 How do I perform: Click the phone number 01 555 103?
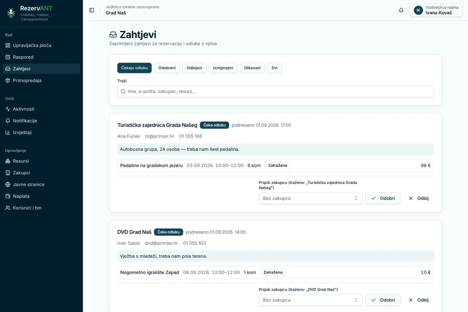click(x=195, y=243)
